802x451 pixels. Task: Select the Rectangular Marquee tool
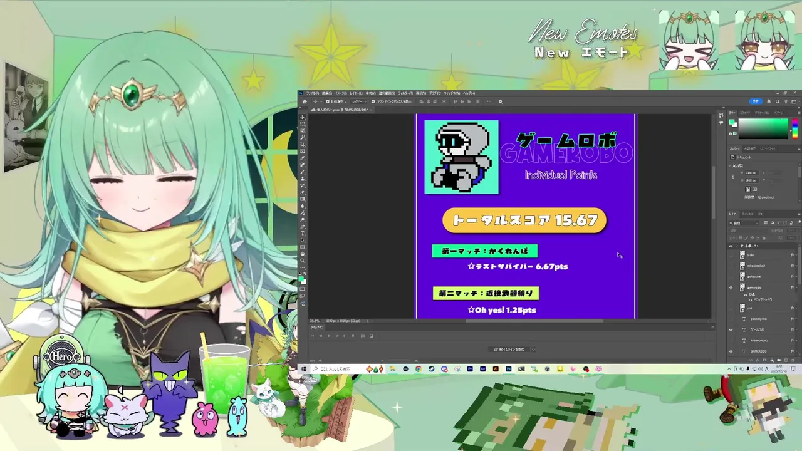[304, 124]
